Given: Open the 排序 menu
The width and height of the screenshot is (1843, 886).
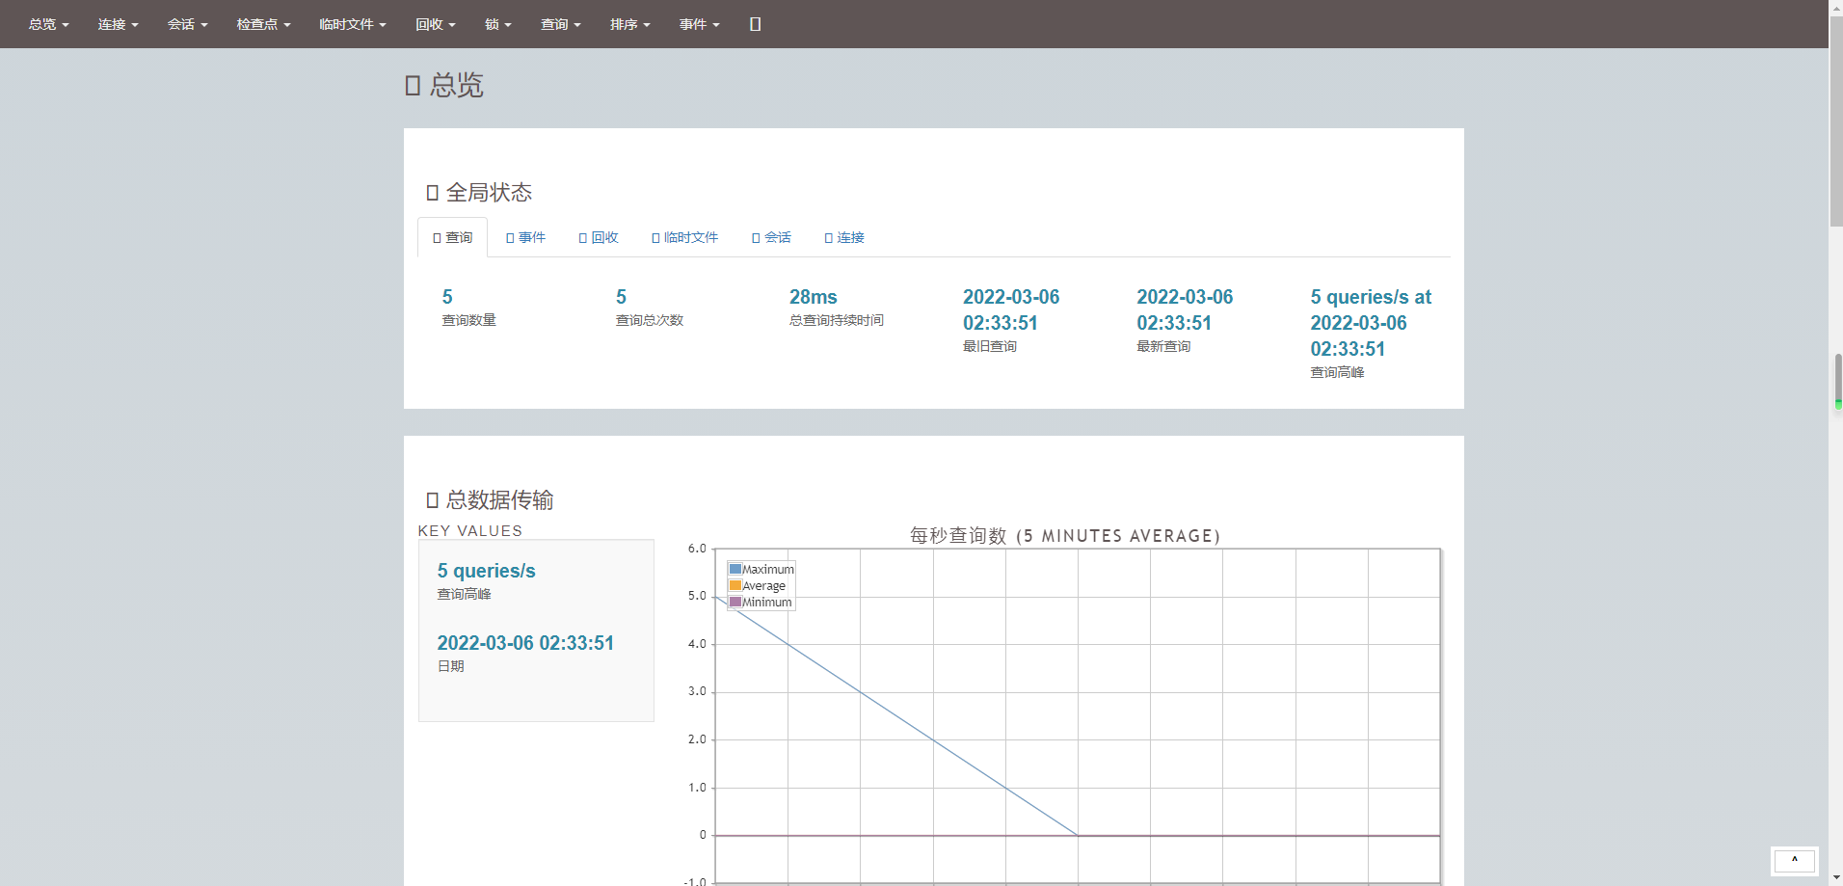Looking at the screenshot, I should coord(630,24).
